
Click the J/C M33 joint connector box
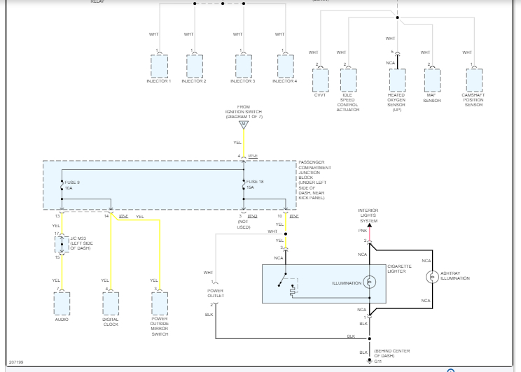click(x=62, y=244)
